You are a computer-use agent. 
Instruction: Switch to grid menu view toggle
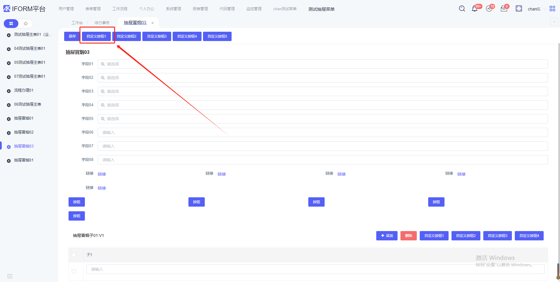coord(11,24)
